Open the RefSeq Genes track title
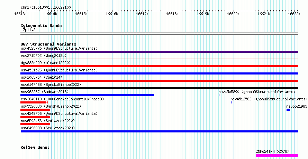Viewport: 308px width, 159px height. (35, 147)
